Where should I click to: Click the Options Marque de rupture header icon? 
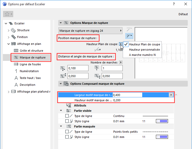pos(66,23)
